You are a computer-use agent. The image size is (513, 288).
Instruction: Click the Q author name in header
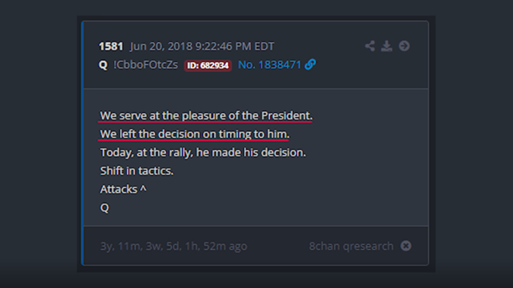pyautogui.click(x=103, y=65)
